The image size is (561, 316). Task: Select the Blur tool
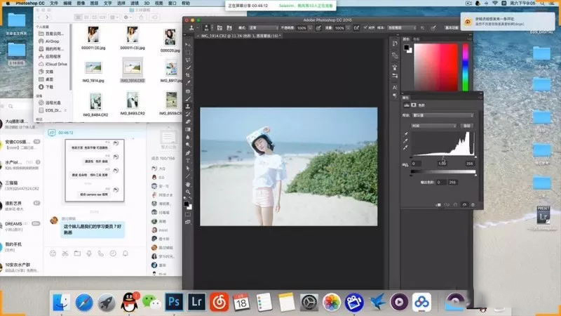tap(188, 137)
